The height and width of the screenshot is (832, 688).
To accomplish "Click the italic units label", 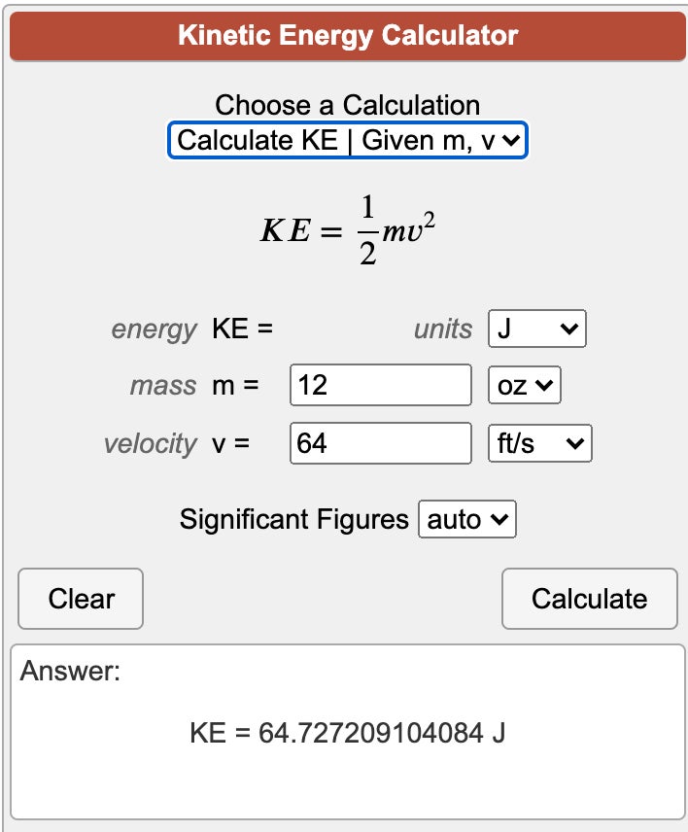I will pos(442,329).
